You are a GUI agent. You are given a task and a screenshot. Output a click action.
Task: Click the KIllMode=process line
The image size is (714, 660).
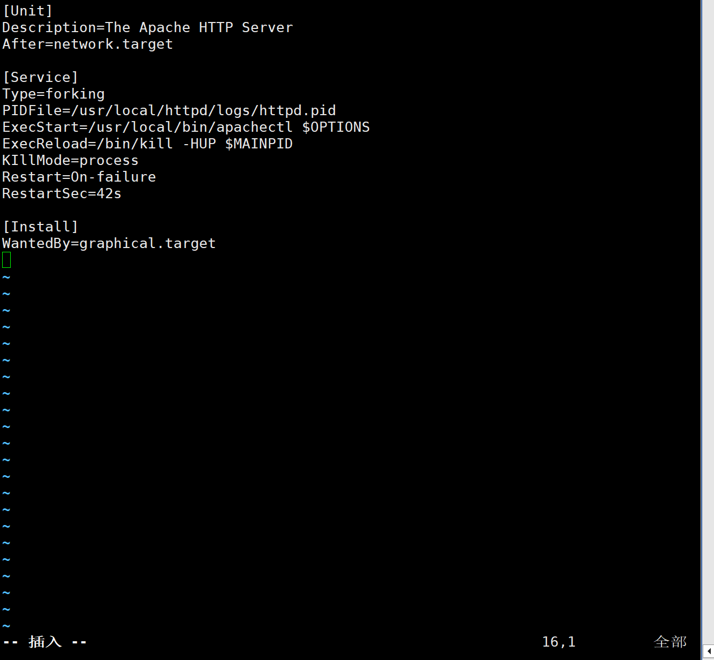click(x=71, y=160)
